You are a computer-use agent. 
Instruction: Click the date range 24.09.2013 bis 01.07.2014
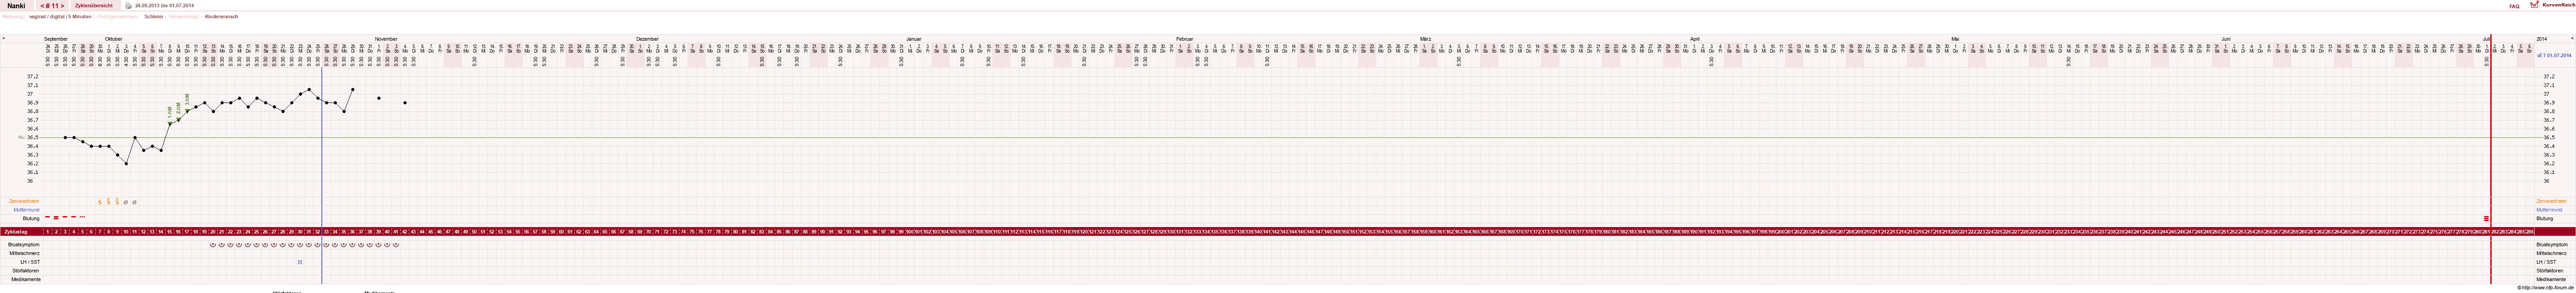164,6
